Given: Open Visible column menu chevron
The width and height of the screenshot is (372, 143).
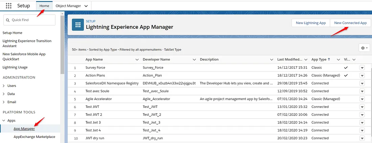Looking at the screenshot, I should click(354, 59).
